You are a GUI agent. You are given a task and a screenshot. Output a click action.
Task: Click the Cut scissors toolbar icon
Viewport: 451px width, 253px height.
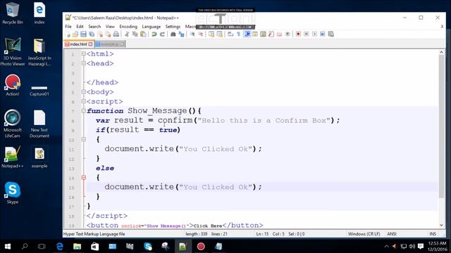pyautogui.click(x=127, y=34)
